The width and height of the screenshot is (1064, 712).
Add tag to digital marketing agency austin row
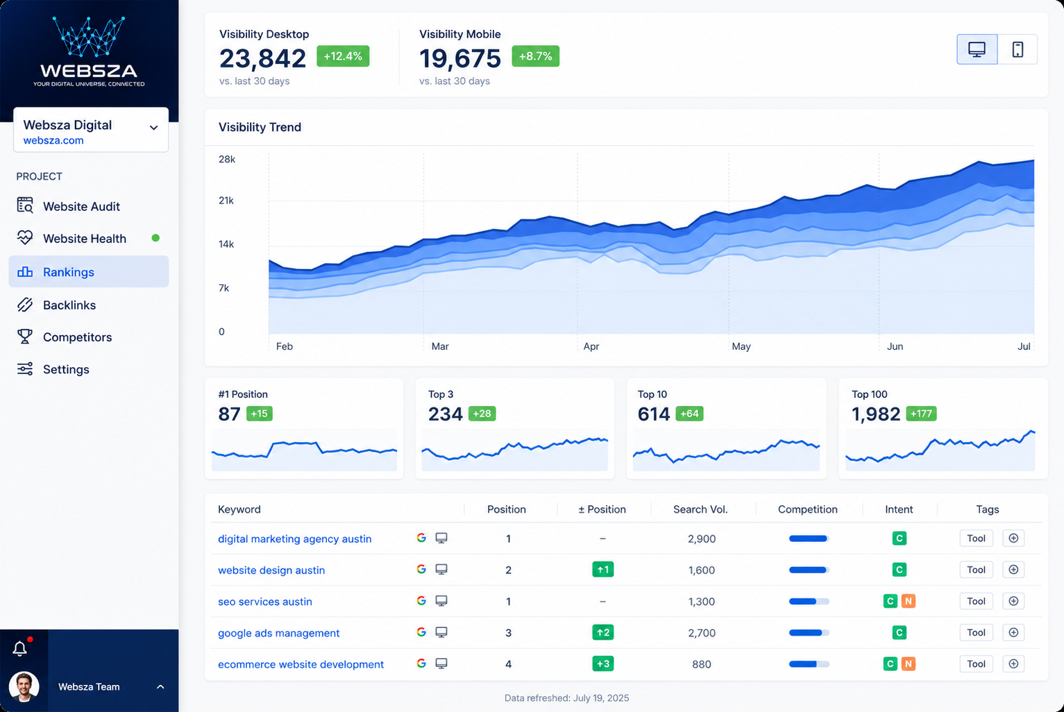click(x=1013, y=539)
